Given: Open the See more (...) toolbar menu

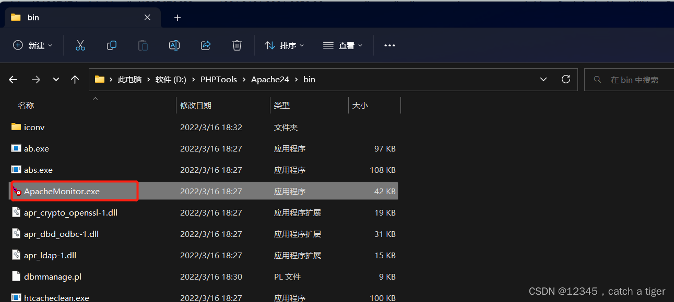Looking at the screenshot, I should click(389, 45).
